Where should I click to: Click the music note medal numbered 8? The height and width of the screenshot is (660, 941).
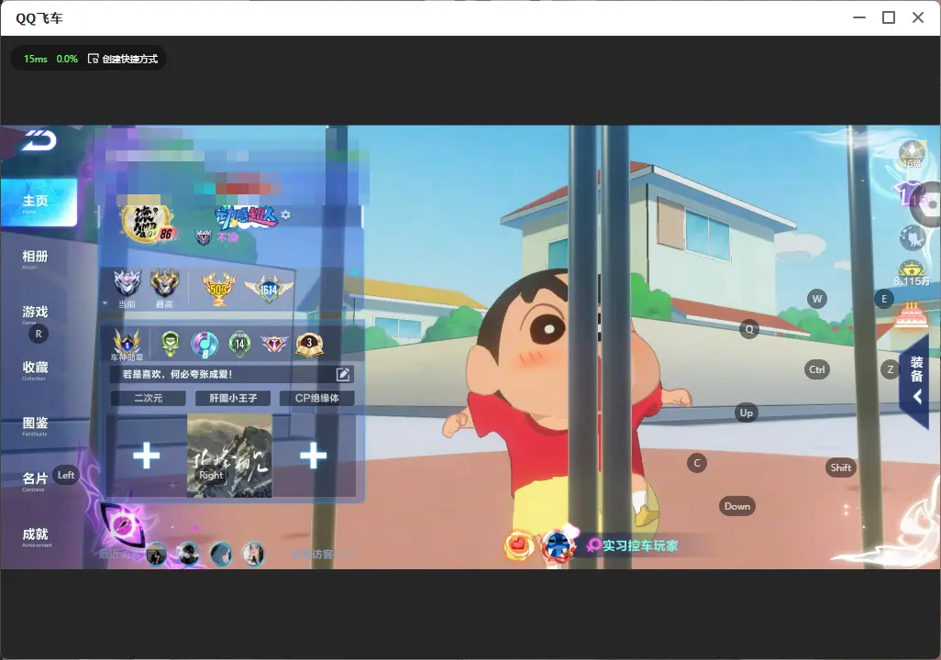[x=204, y=344]
